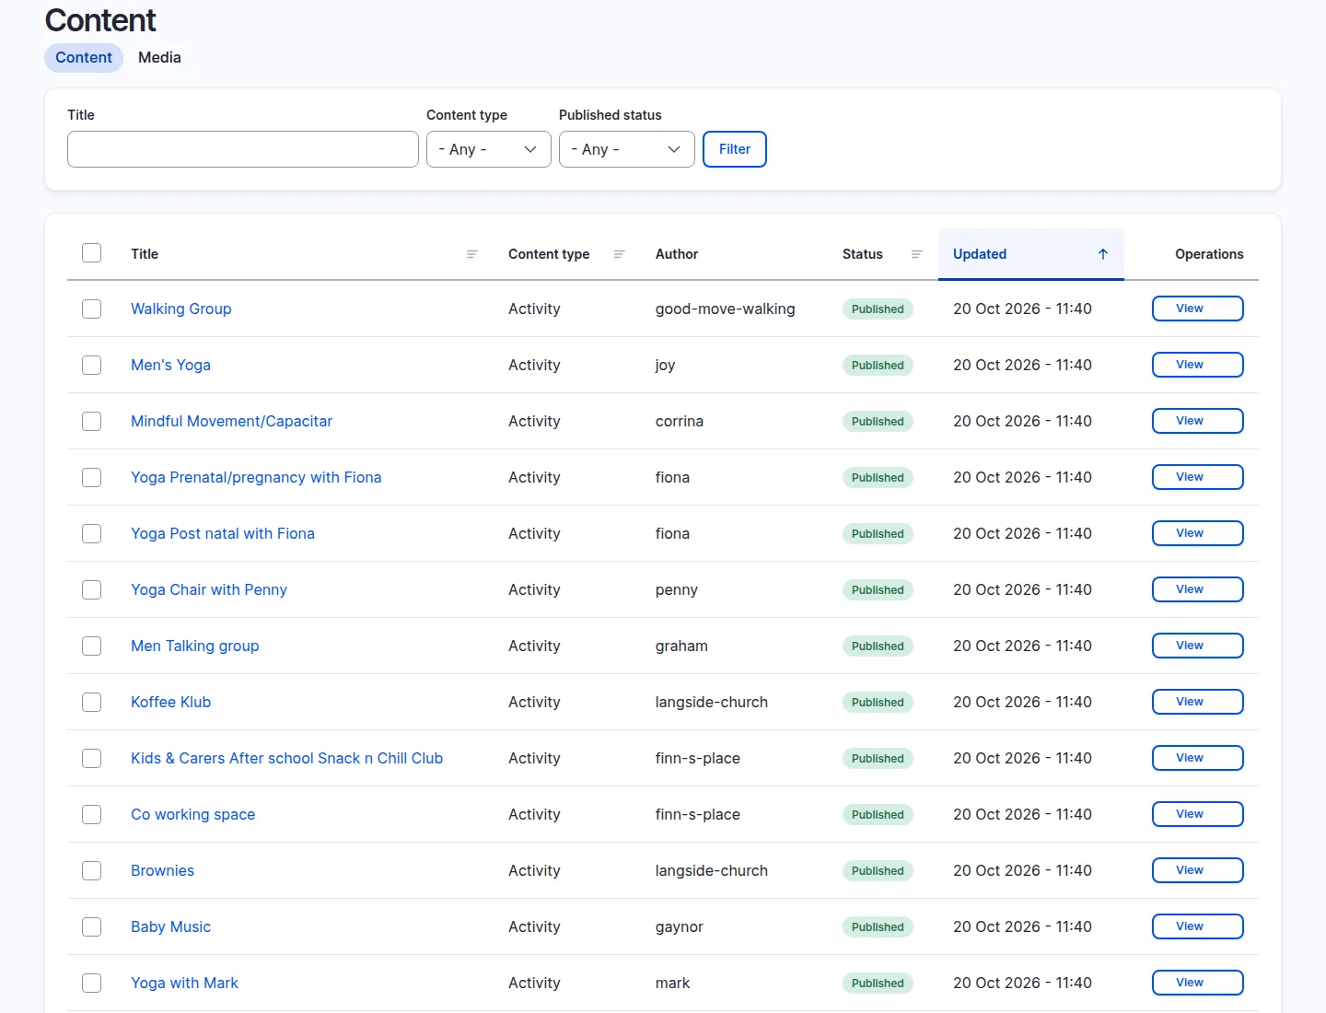Focus the Title filter text field

click(243, 149)
